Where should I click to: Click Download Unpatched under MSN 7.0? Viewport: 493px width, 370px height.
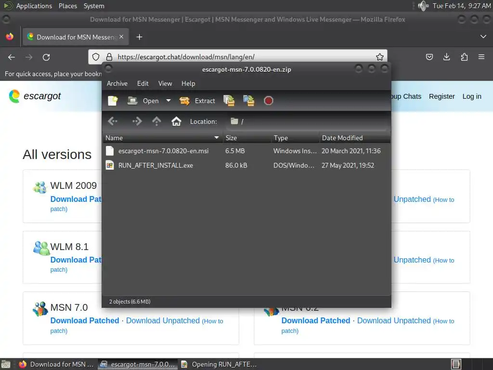point(163,320)
